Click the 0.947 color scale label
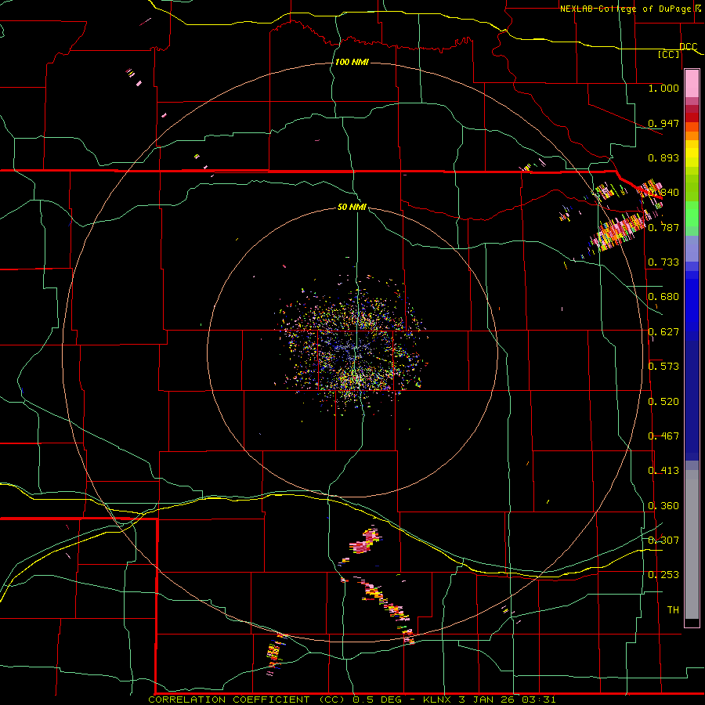Viewport: 705px width, 705px height. 663,123
